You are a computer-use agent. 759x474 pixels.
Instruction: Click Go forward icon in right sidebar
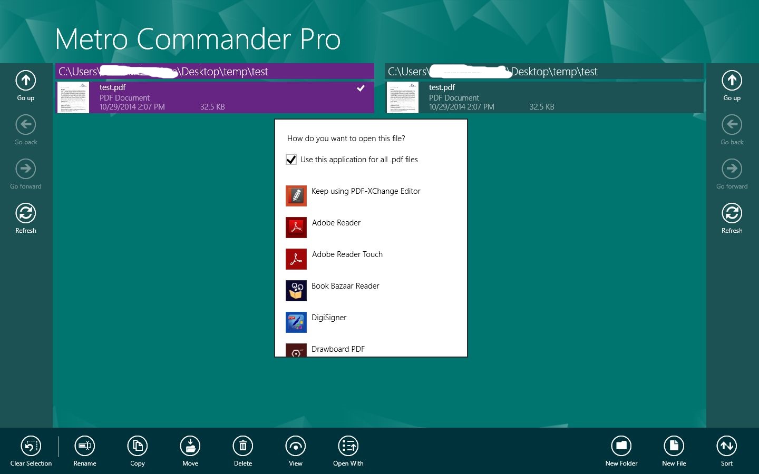point(732,169)
